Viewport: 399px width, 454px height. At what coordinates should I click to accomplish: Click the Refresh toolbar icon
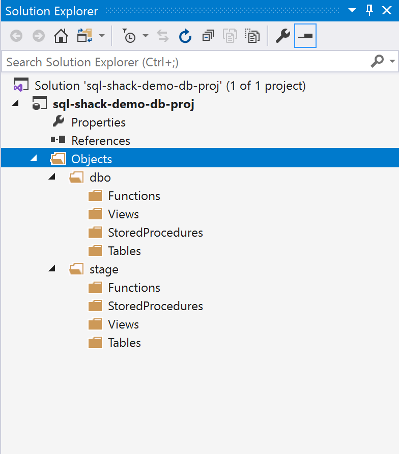click(185, 36)
